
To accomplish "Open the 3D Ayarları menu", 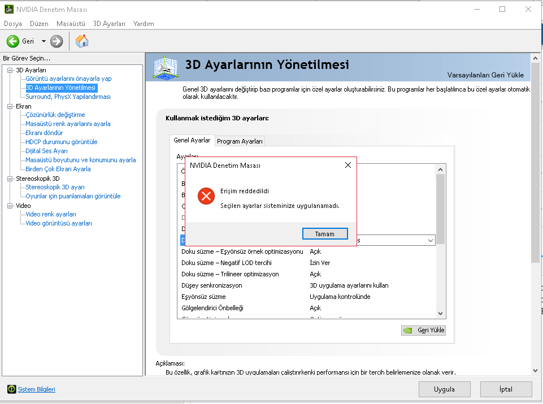I will pyautogui.click(x=109, y=24).
